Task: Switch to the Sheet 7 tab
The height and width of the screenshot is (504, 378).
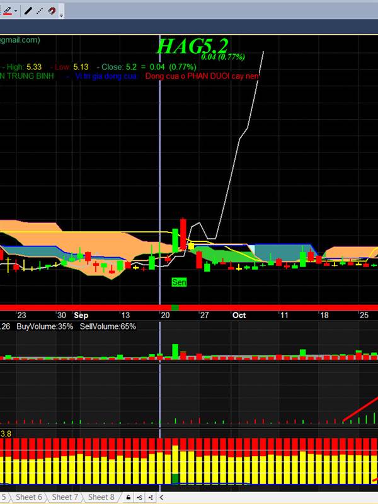Action: coord(65,497)
